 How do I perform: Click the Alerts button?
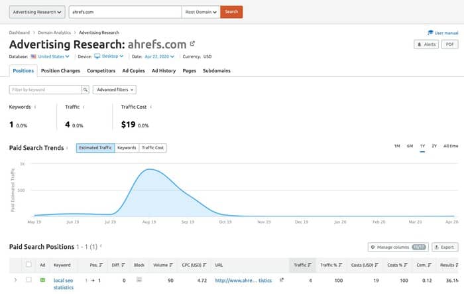click(x=426, y=44)
